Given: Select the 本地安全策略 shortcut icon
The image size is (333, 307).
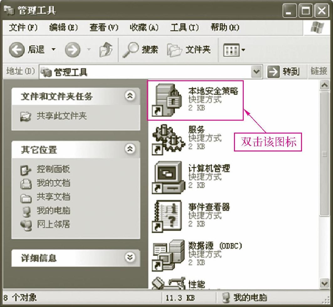Looking at the screenshot, I should pos(167,100).
